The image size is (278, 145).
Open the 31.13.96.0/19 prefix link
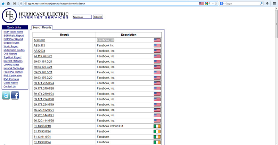coord(42,126)
